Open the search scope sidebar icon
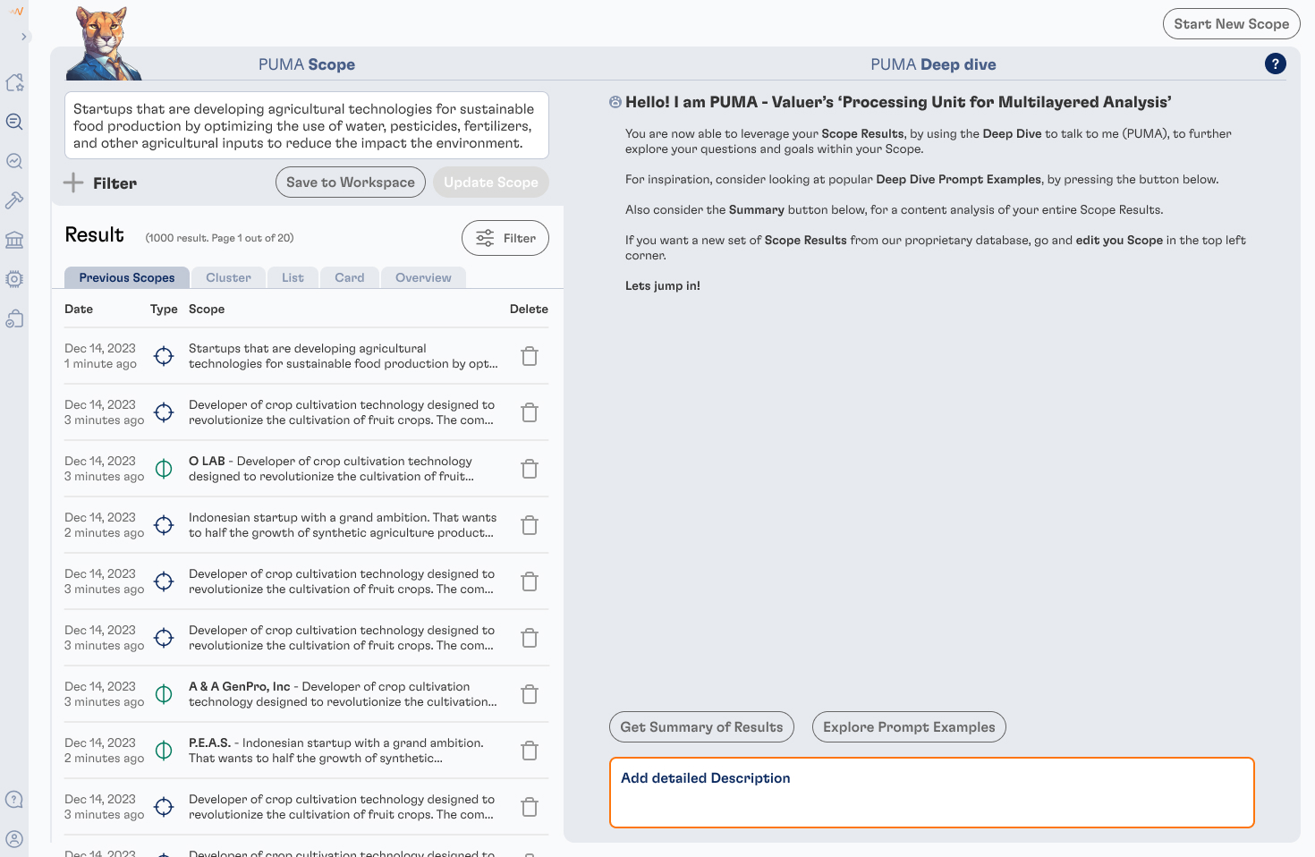This screenshot has height=857, width=1315. [14, 122]
